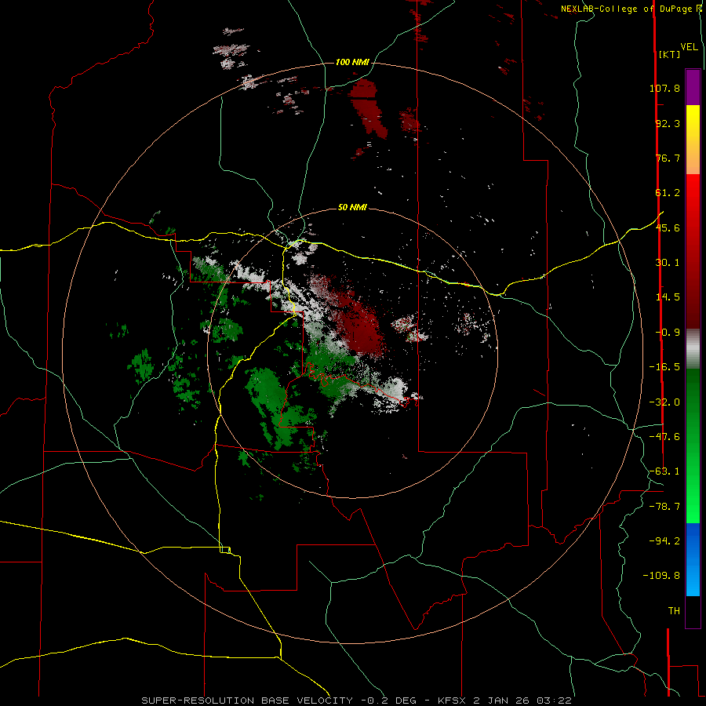Click the [KT] units label

[669, 54]
